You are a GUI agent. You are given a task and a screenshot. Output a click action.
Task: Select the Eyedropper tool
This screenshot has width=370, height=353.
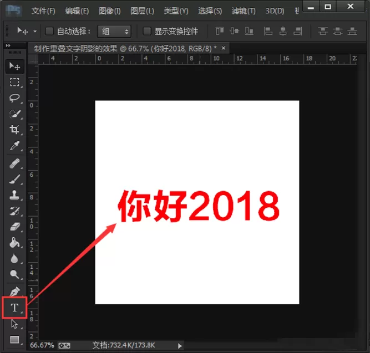point(14,146)
